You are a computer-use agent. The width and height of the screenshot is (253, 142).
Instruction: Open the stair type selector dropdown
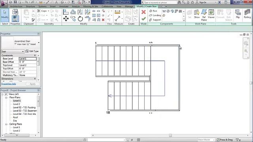(39, 43)
